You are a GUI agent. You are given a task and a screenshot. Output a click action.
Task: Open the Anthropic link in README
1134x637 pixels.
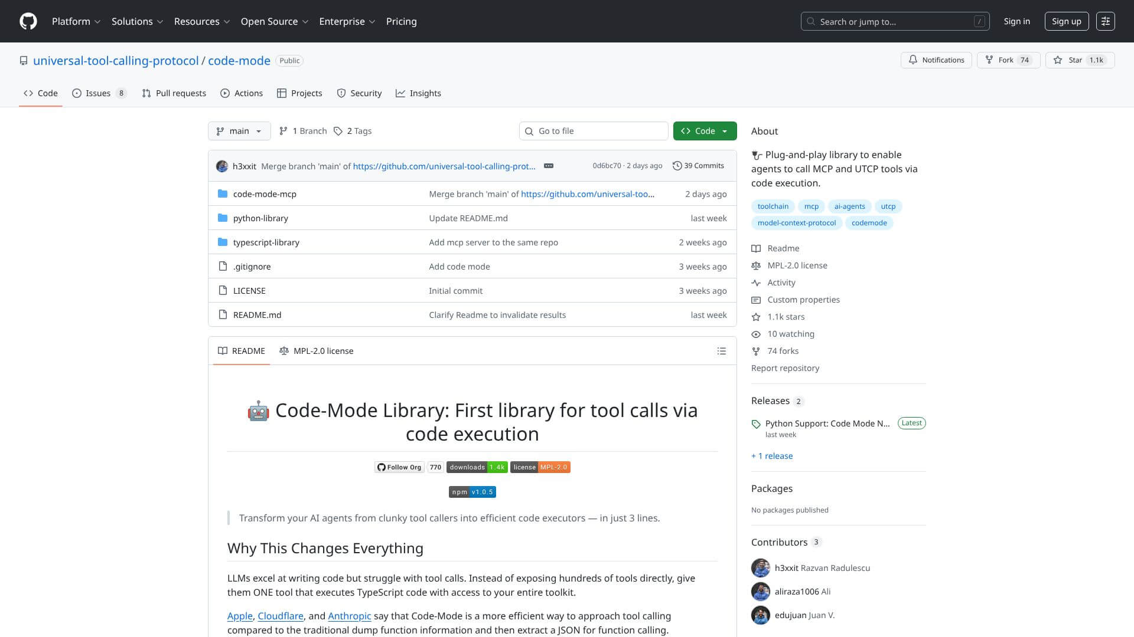point(349,616)
